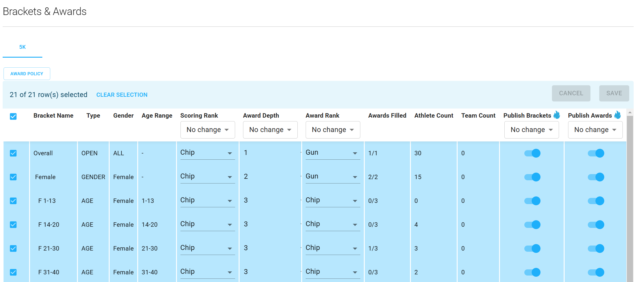Click the Age Range column header
Image resolution: width=636 pixels, height=282 pixels.
(157, 116)
